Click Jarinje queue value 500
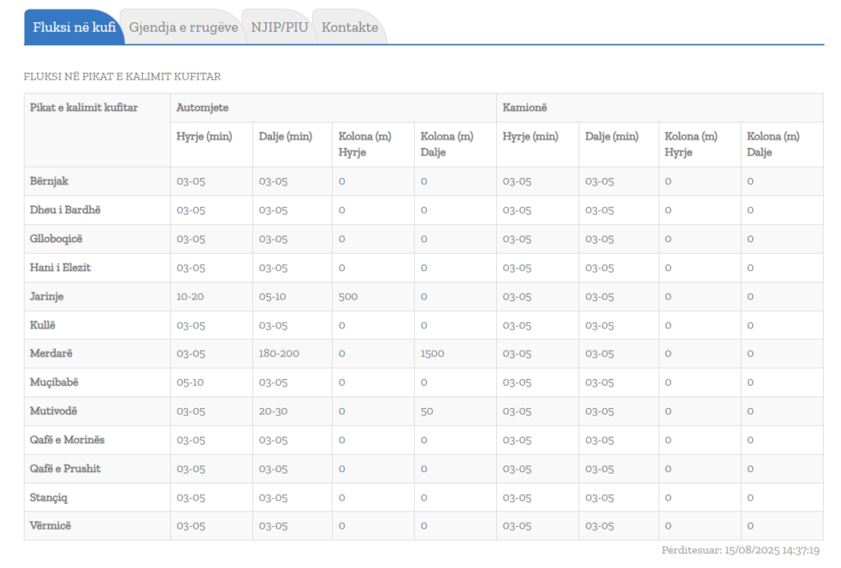This screenshot has width=841, height=568. (x=348, y=297)
